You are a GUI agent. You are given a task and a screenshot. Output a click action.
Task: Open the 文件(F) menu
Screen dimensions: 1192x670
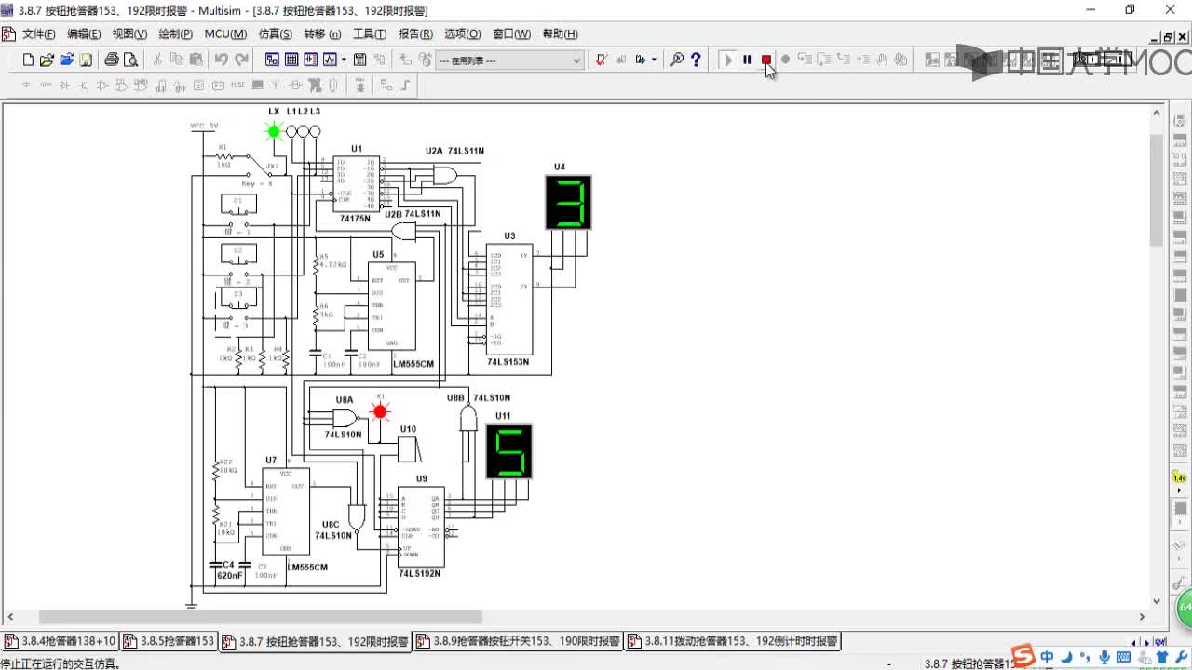click(38, 34)
